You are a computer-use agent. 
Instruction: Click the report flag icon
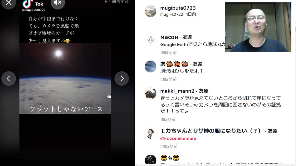pyautogui.click(x=107, y=2)
